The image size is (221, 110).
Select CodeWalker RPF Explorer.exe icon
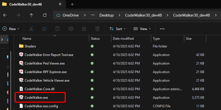click(x=21, y=72)
